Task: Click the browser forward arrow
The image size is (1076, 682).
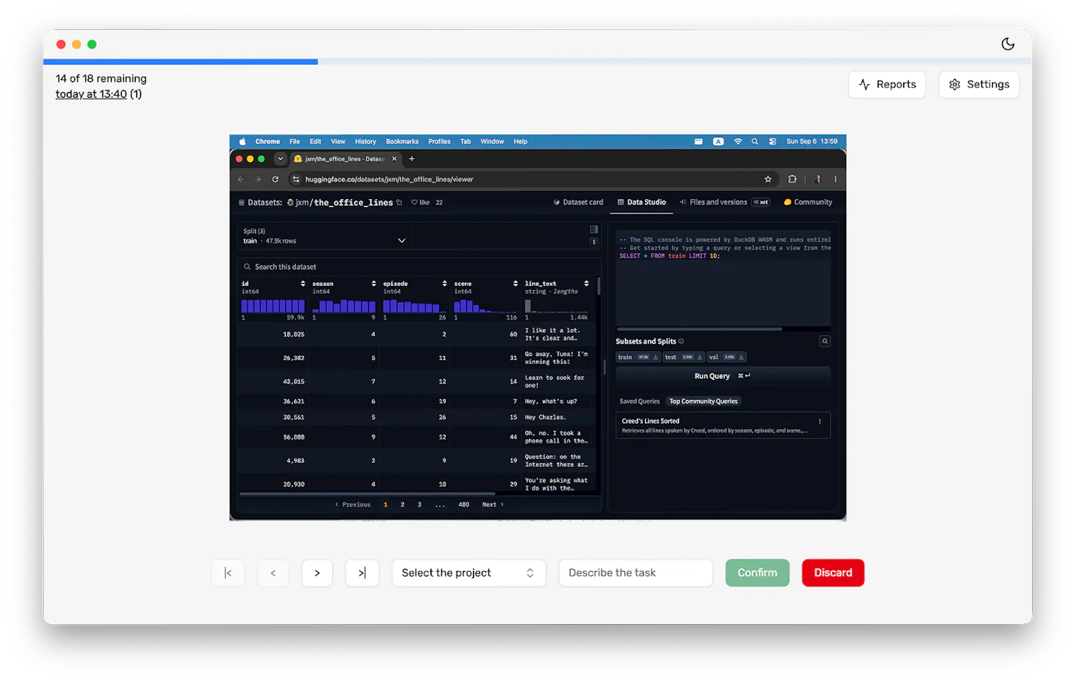Action: 258,179
